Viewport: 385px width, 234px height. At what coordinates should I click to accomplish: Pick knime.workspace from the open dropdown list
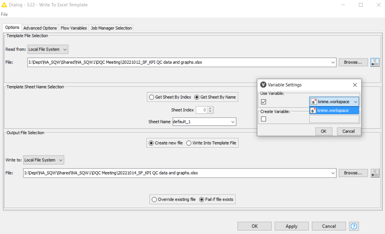334,110
